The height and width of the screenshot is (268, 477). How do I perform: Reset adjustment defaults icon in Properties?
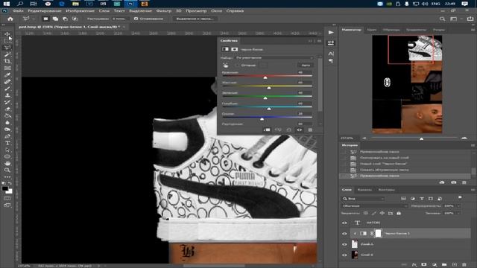[288, 130]
